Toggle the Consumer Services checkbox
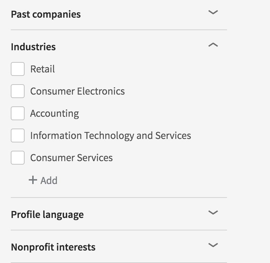The image size is (270, 263). coord(18,158)
